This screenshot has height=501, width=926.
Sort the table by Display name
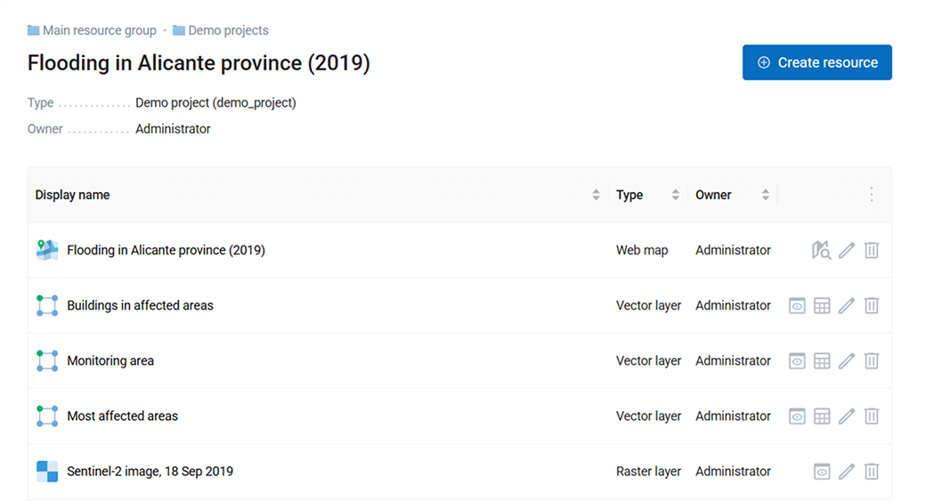pos(596,195)
